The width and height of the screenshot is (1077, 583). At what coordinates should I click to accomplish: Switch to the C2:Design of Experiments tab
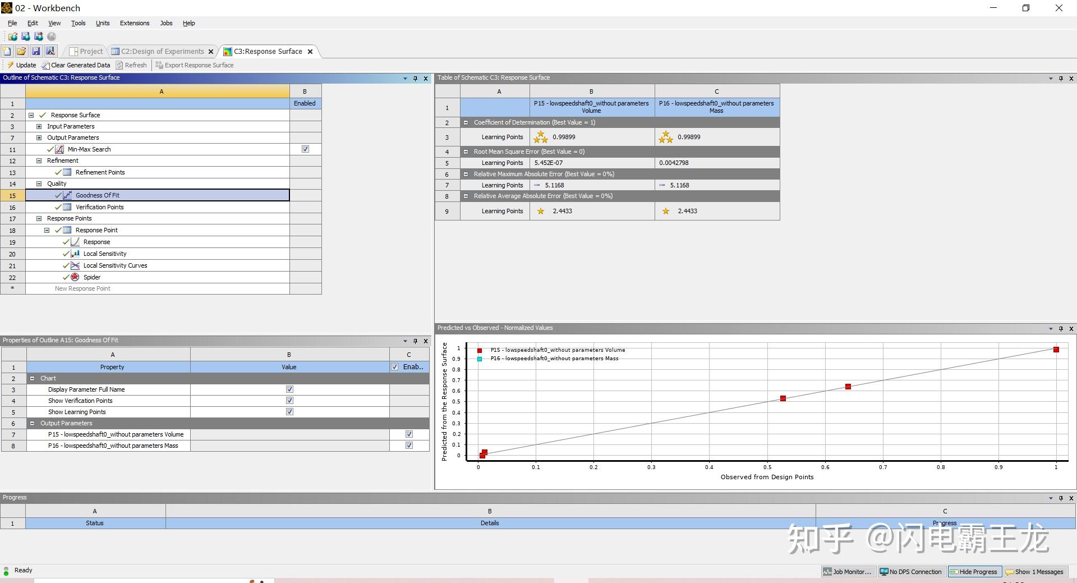click(162, 51)
